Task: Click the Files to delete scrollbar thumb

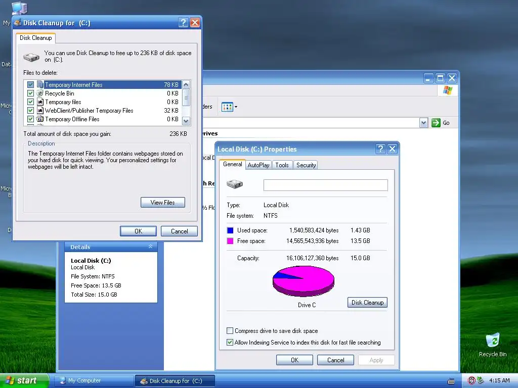Action: pyautogui.click(x=186, y=98)
